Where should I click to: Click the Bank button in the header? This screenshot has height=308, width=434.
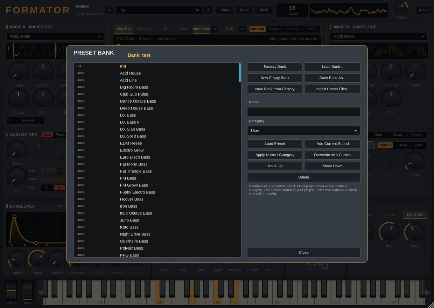click(x=264, y=10)
